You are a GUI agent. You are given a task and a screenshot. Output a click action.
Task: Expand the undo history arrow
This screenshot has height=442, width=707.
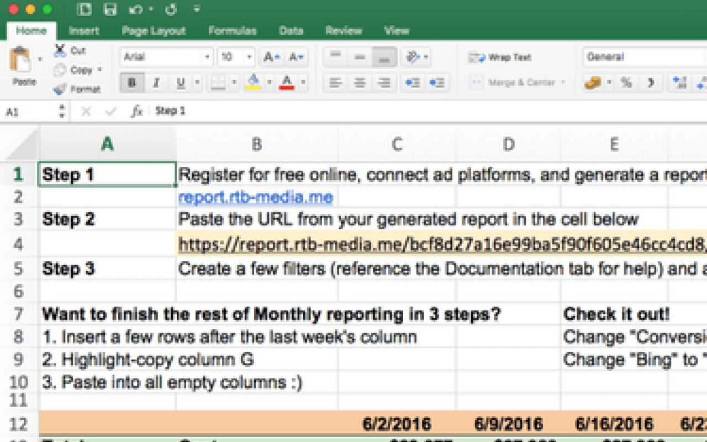click(x=151, y=9)
